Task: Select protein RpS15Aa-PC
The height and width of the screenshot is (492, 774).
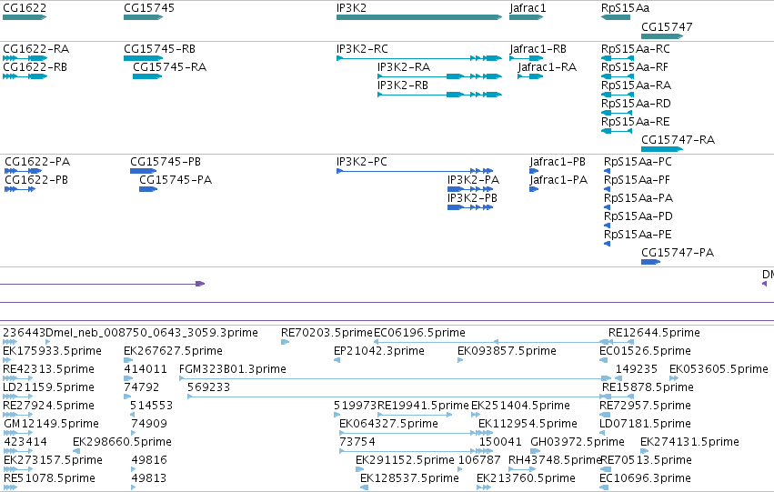Action: point(638,162)
